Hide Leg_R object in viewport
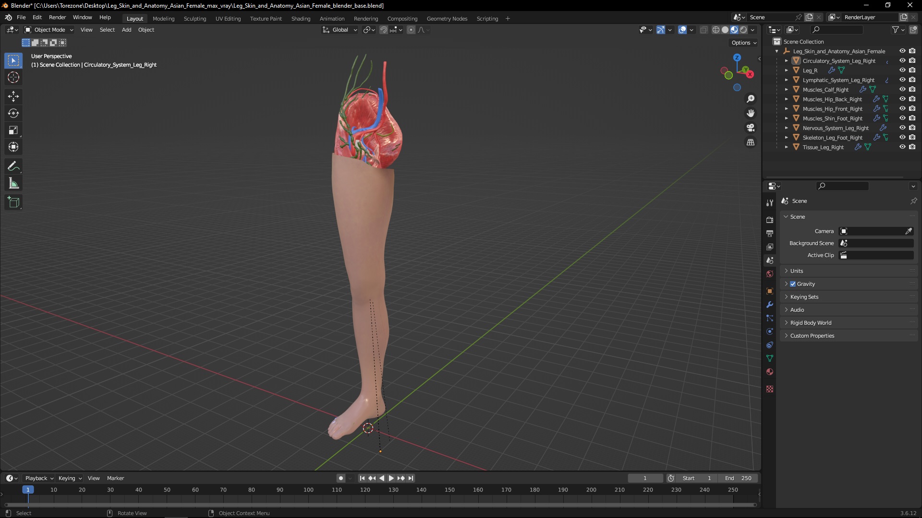922x518 pixels. [x=902, y=70]
